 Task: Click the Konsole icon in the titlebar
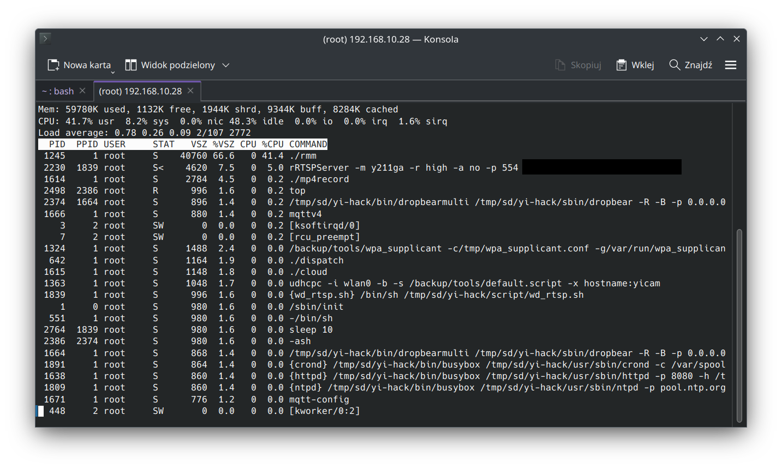(x=44, y=38)
